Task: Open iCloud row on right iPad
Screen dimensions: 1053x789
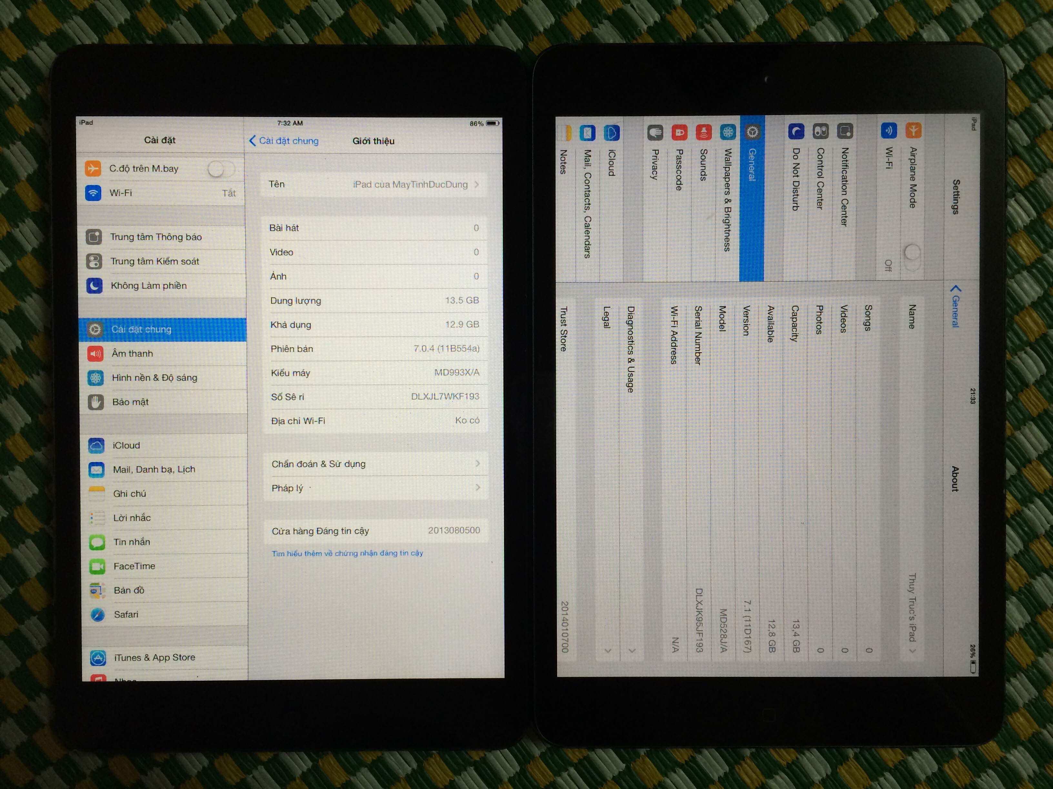Action: [x=611, y=199]
